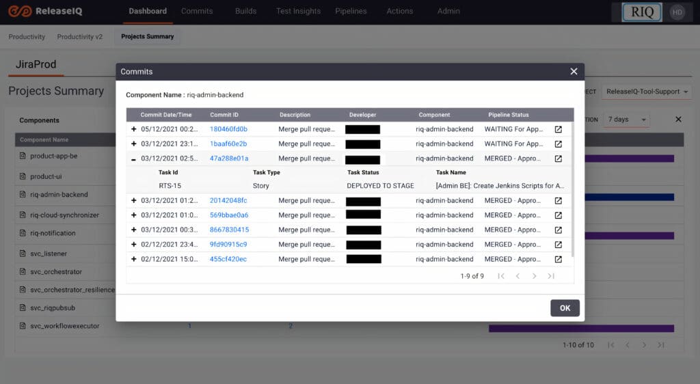Click document icon beside product-ui
Screen dimensions: 700x384
(x=23, y=176)
